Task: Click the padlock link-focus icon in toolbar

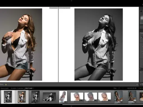Action: [x=6, y=84]
